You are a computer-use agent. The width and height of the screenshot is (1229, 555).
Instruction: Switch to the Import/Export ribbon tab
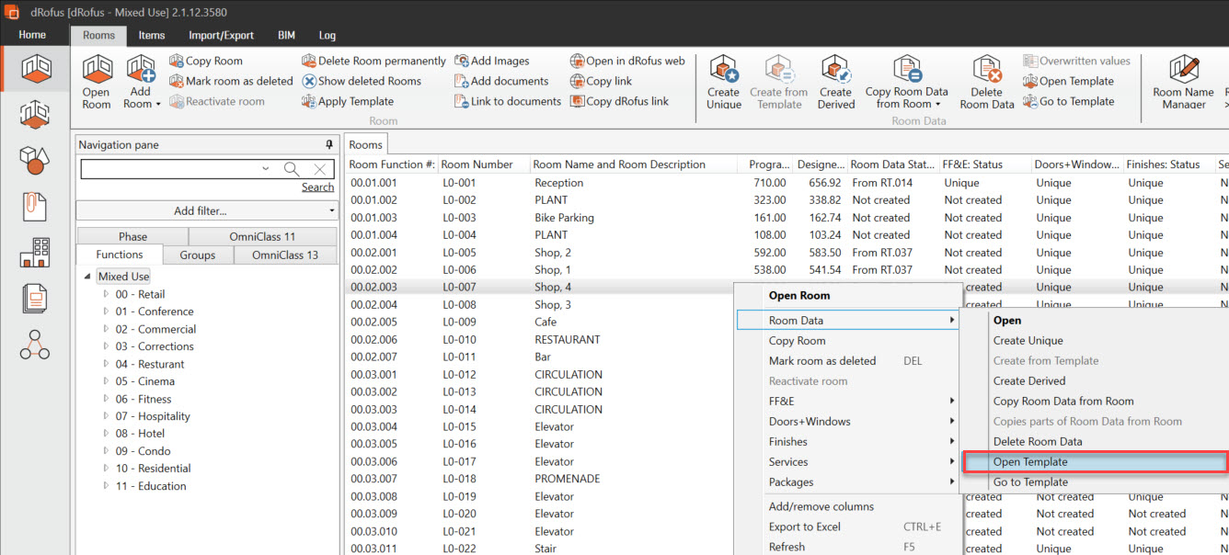(x=221, y=35)
